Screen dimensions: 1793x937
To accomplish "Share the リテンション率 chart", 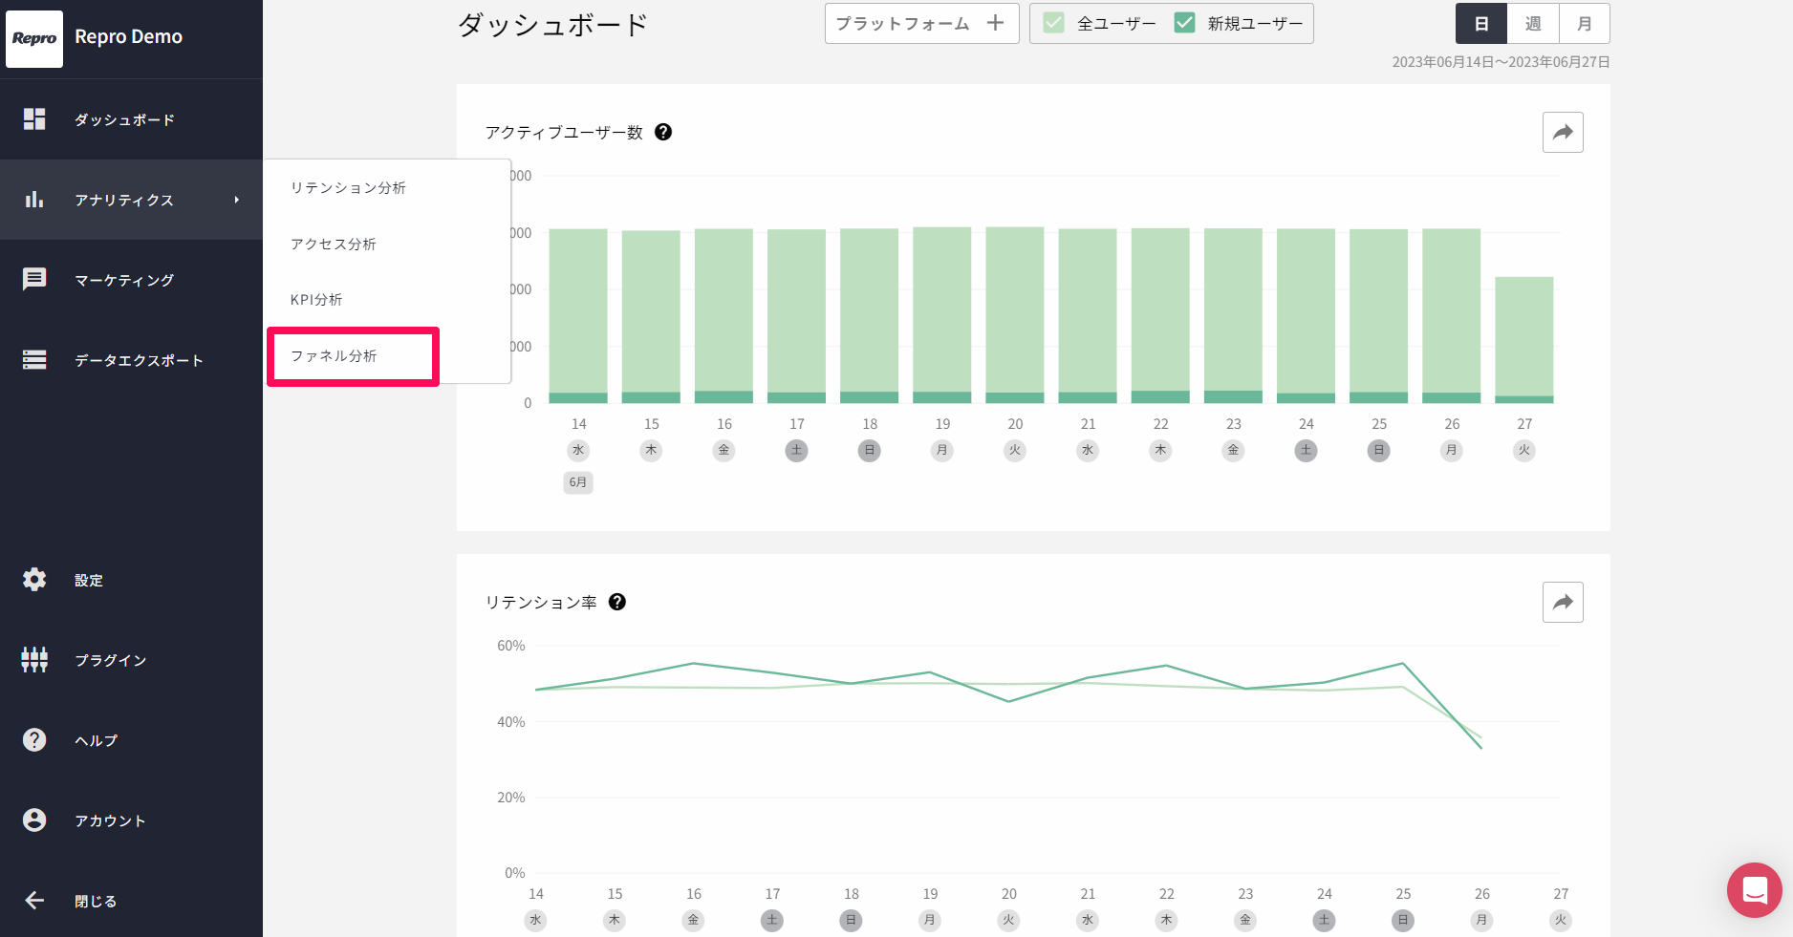I will 1563,602.
